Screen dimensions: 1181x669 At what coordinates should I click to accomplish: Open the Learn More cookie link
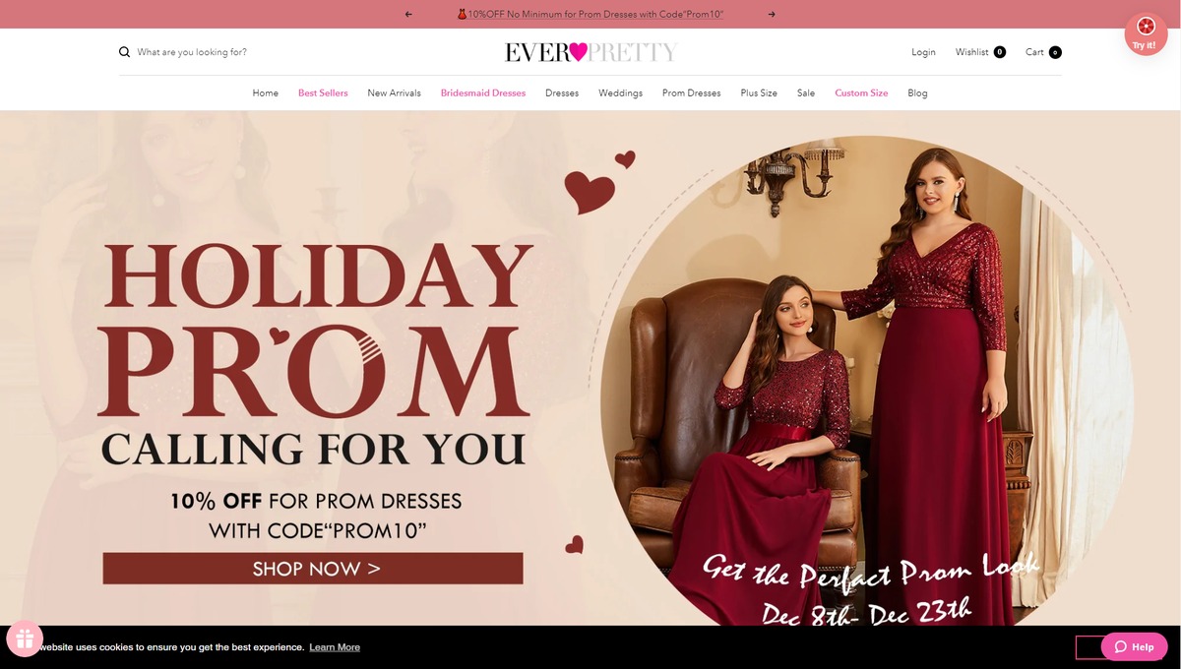click(x=335, y=647)
